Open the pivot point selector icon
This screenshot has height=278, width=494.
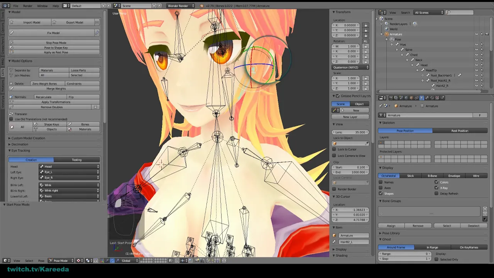(x=88, y=261)
